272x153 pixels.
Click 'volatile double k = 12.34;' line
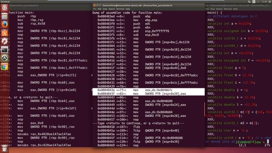click(x=231, y=97)
